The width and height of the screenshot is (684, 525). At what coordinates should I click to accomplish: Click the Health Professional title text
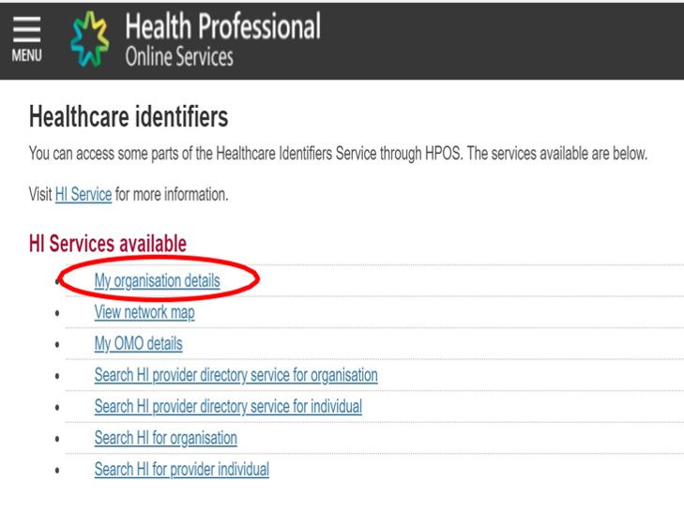click(x=223, y=26)
